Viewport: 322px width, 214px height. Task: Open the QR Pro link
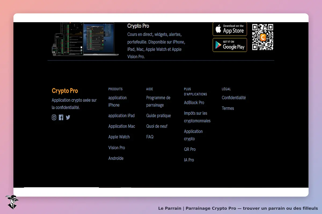point(190,149)
